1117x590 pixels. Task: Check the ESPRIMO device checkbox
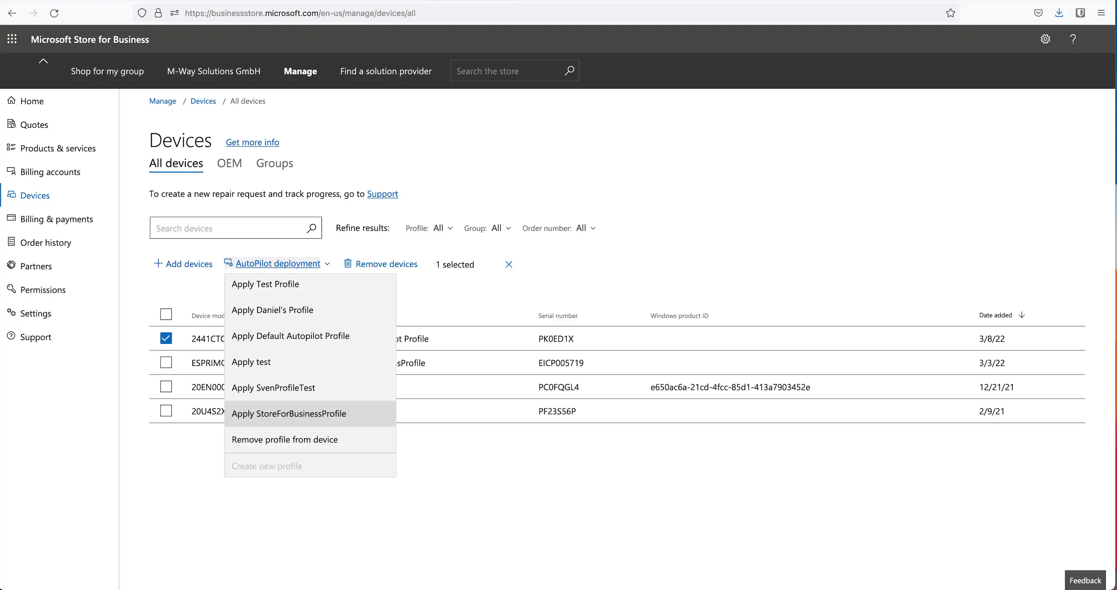pyautogui.click(x=166, y=362)
